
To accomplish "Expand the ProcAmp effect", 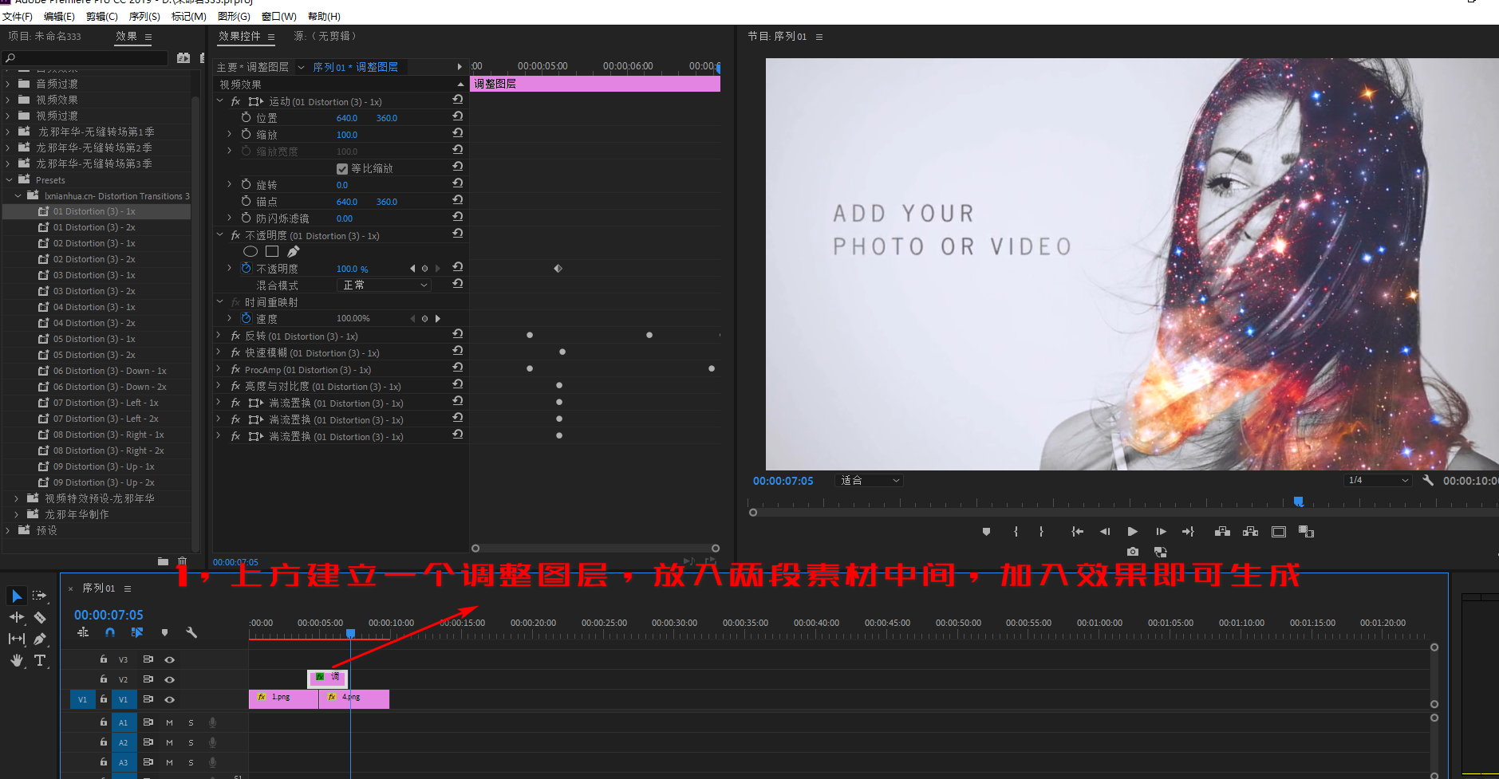I will (x=219, y=369).
